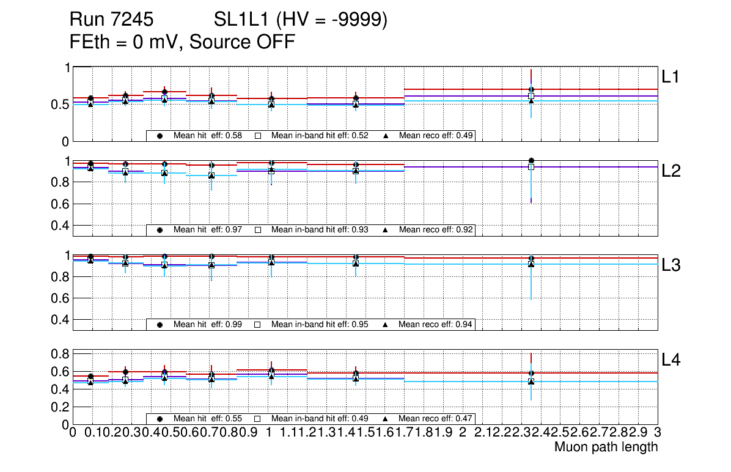The width and height of the screenshot is (731, 472).
Task: Click the triangle legend marker in L1 panel
Action: pos(386,136)
